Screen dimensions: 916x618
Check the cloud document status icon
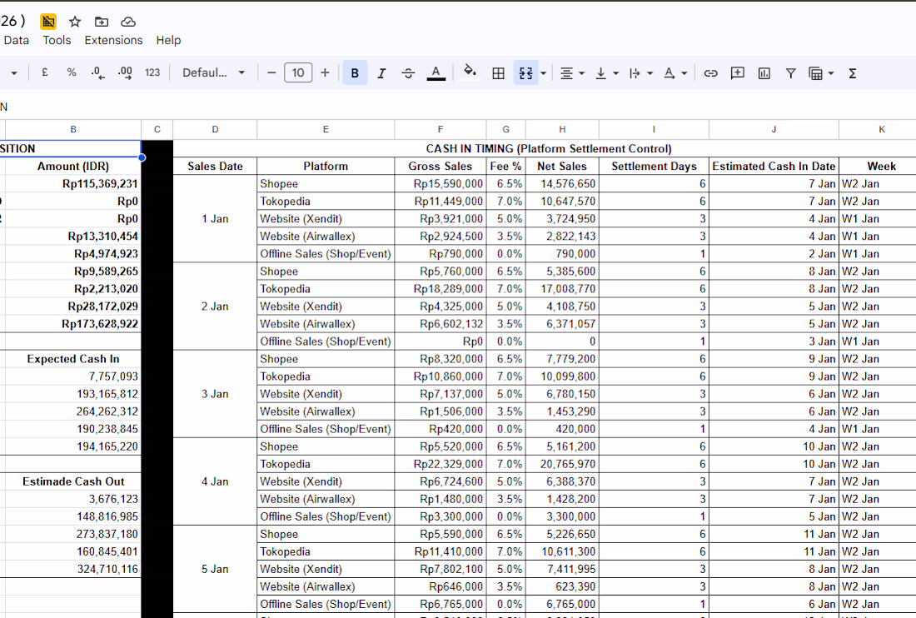pos(128,22)
